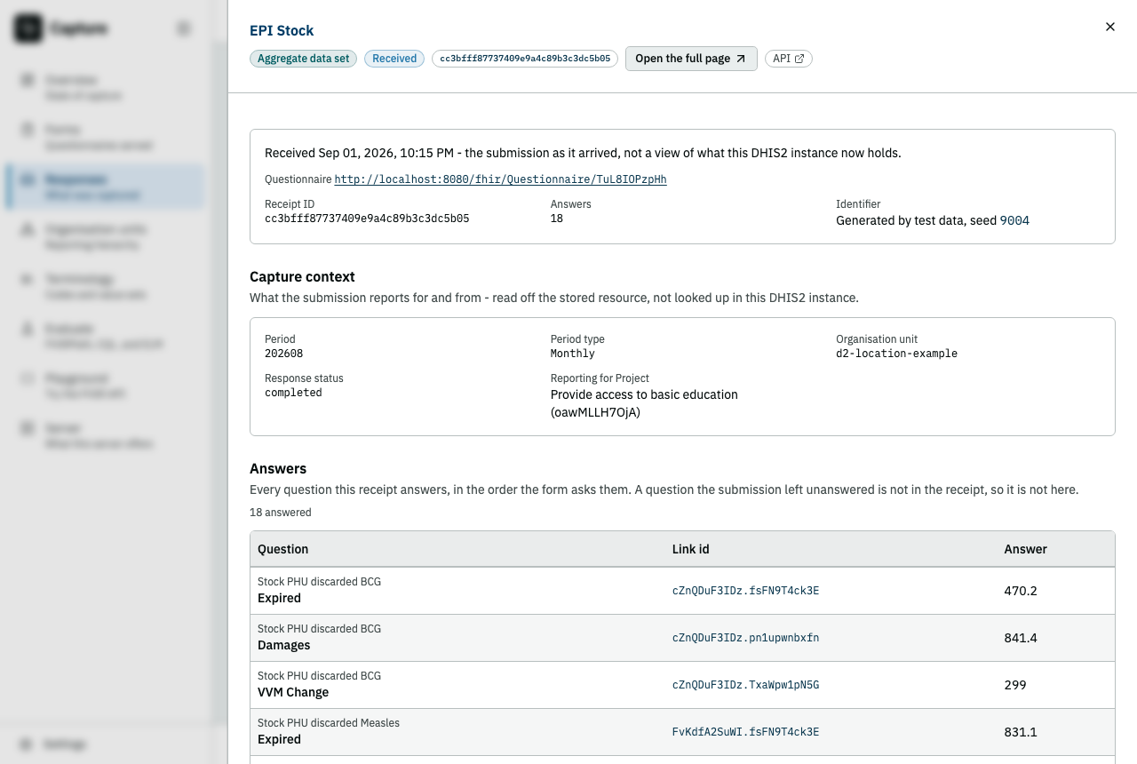Click the answer value 299
Viewport: 1137px width, 764px height.
point(1015,685)
